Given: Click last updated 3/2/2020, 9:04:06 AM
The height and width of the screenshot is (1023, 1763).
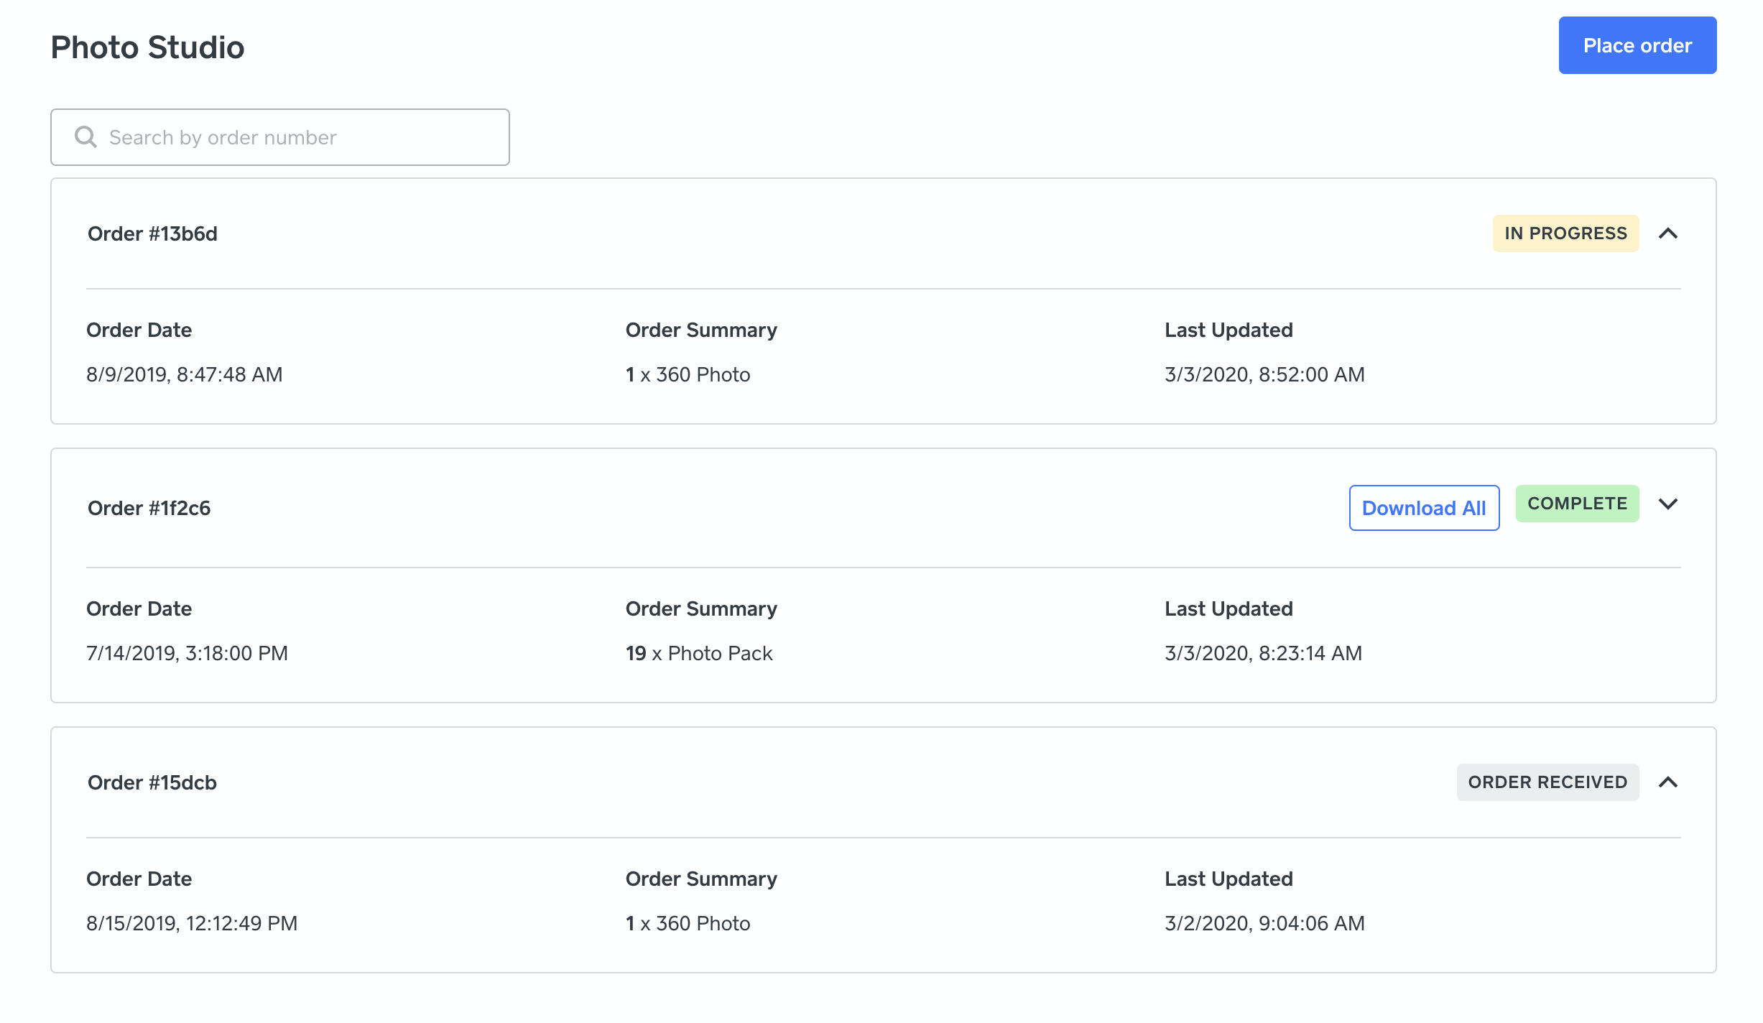Looking at the screenshot, I should pyautogui.click(x=1264, y=923).
